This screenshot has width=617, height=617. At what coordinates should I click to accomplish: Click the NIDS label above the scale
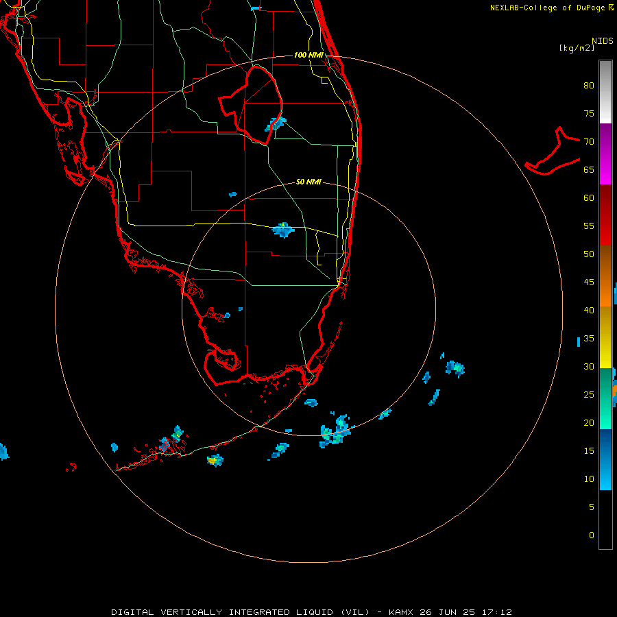(603, 41)
